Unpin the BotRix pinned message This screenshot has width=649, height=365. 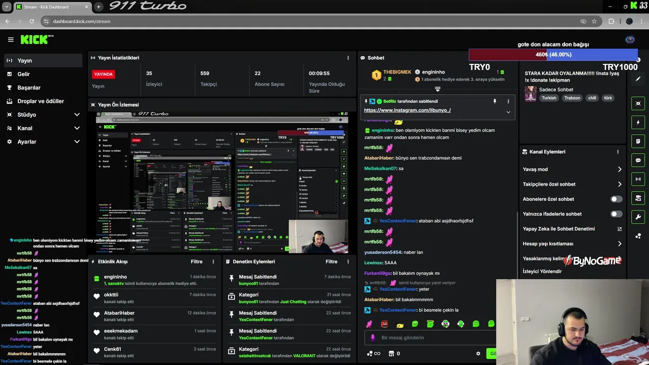[x=495, y=101]
